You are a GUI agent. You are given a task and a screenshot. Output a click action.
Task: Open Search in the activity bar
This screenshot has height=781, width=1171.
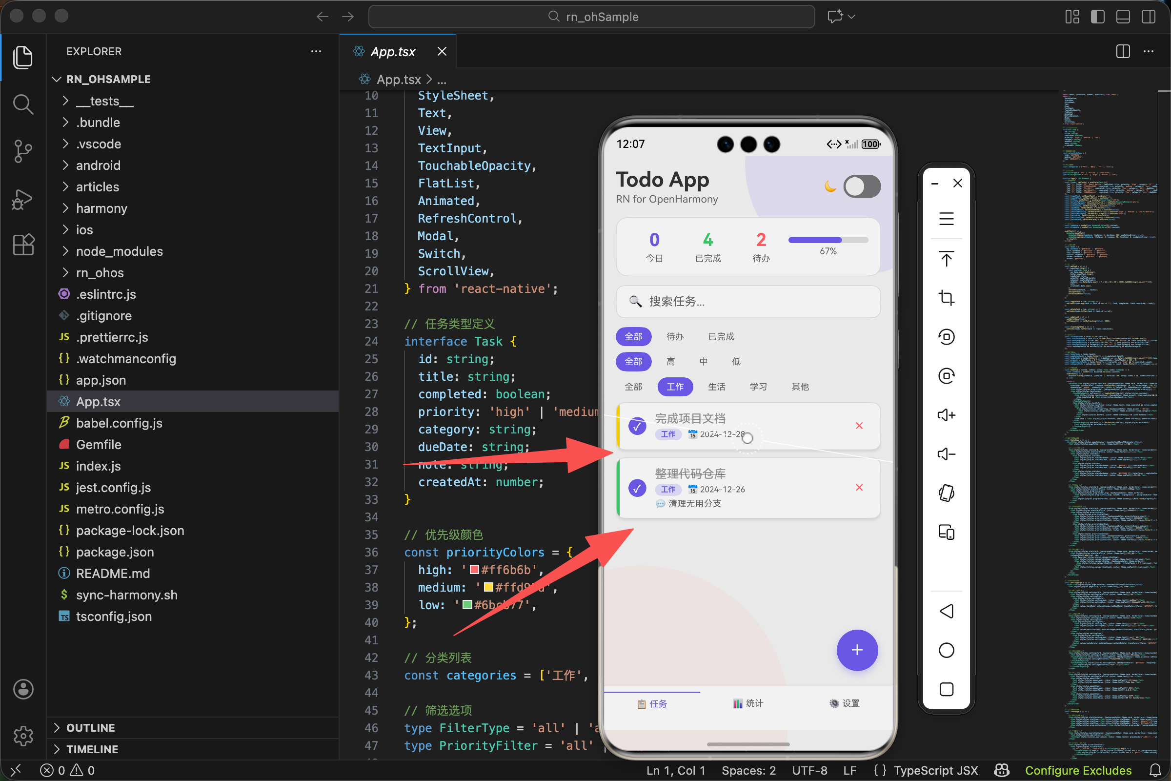pyautogui.click(x=23, y=104)
